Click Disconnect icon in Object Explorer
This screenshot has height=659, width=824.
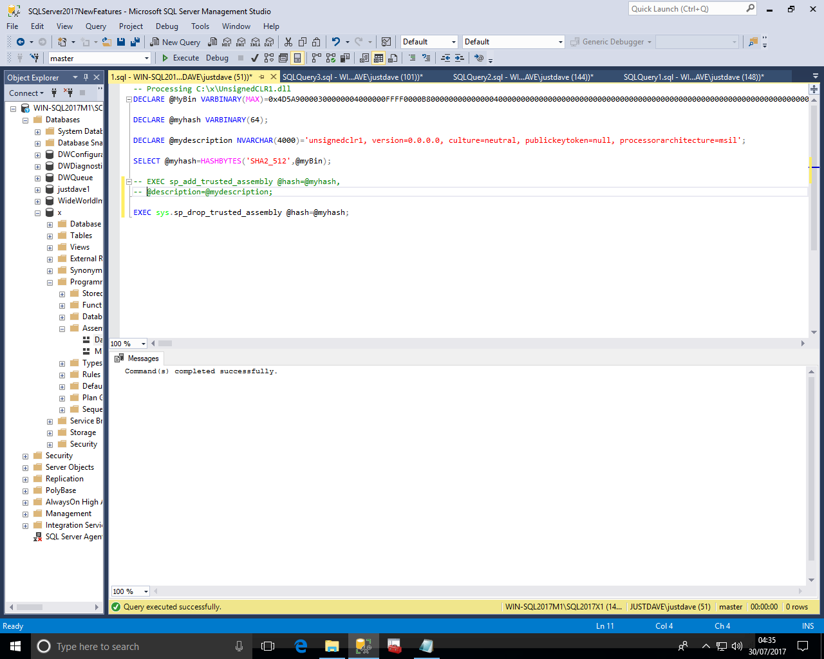coord(68,93)
